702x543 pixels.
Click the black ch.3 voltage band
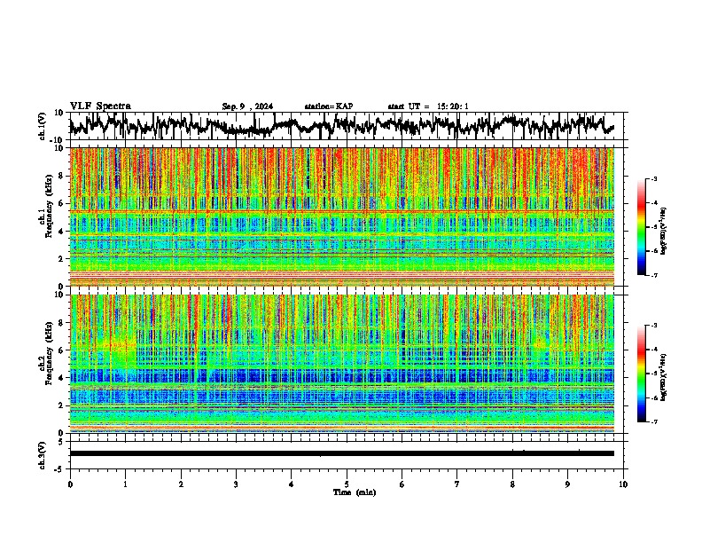(341, 453)
